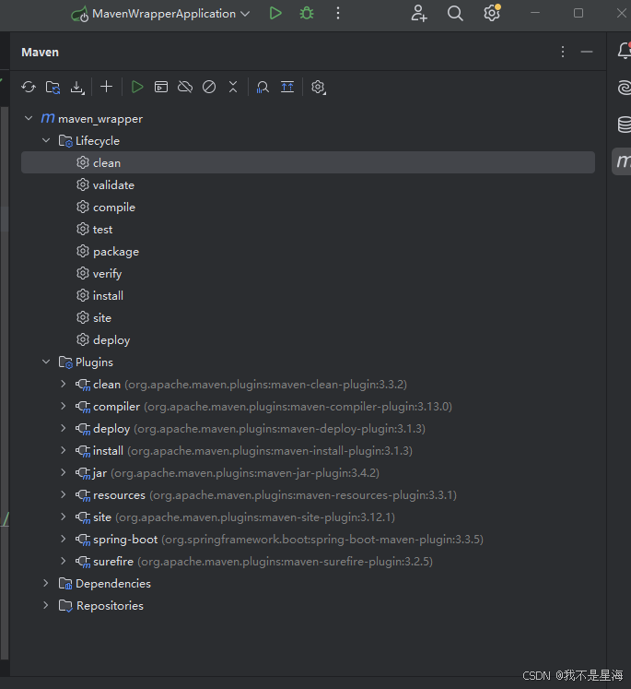Select the Plugins folder label

94,362
